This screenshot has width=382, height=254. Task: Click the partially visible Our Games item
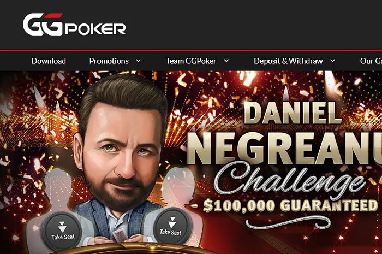click(371, 61)
